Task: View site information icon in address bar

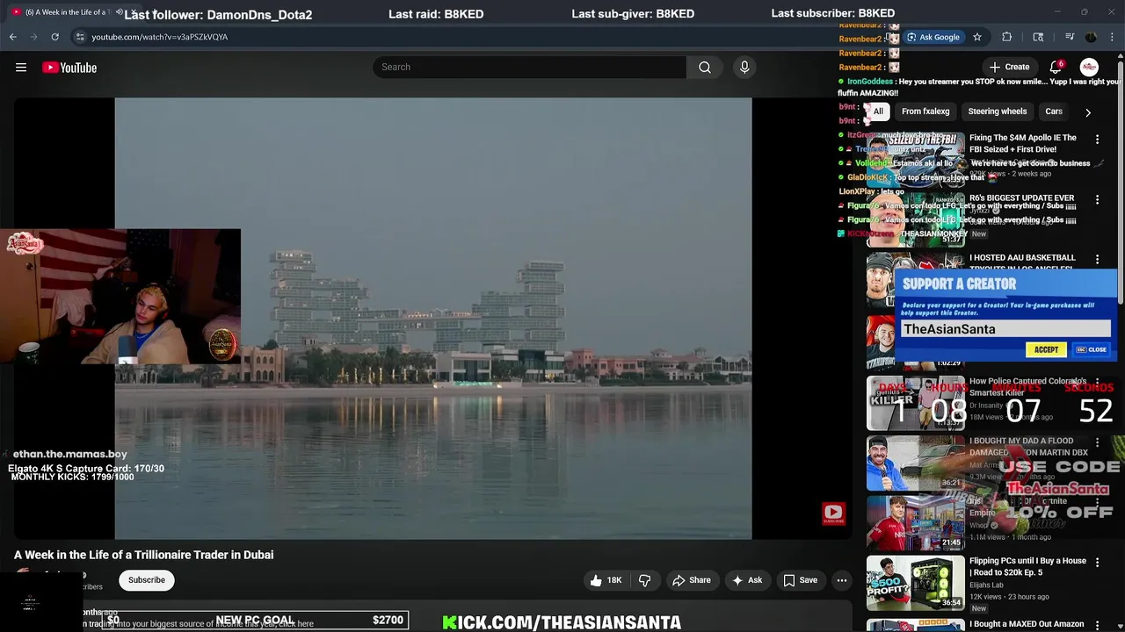Action: click(80, 37)
